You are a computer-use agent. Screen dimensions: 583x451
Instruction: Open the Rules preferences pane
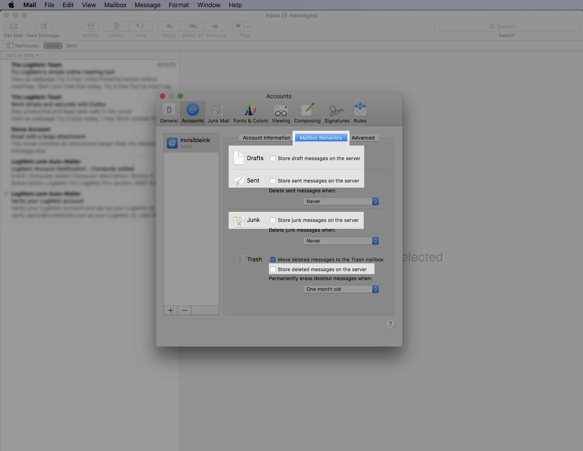360,113
